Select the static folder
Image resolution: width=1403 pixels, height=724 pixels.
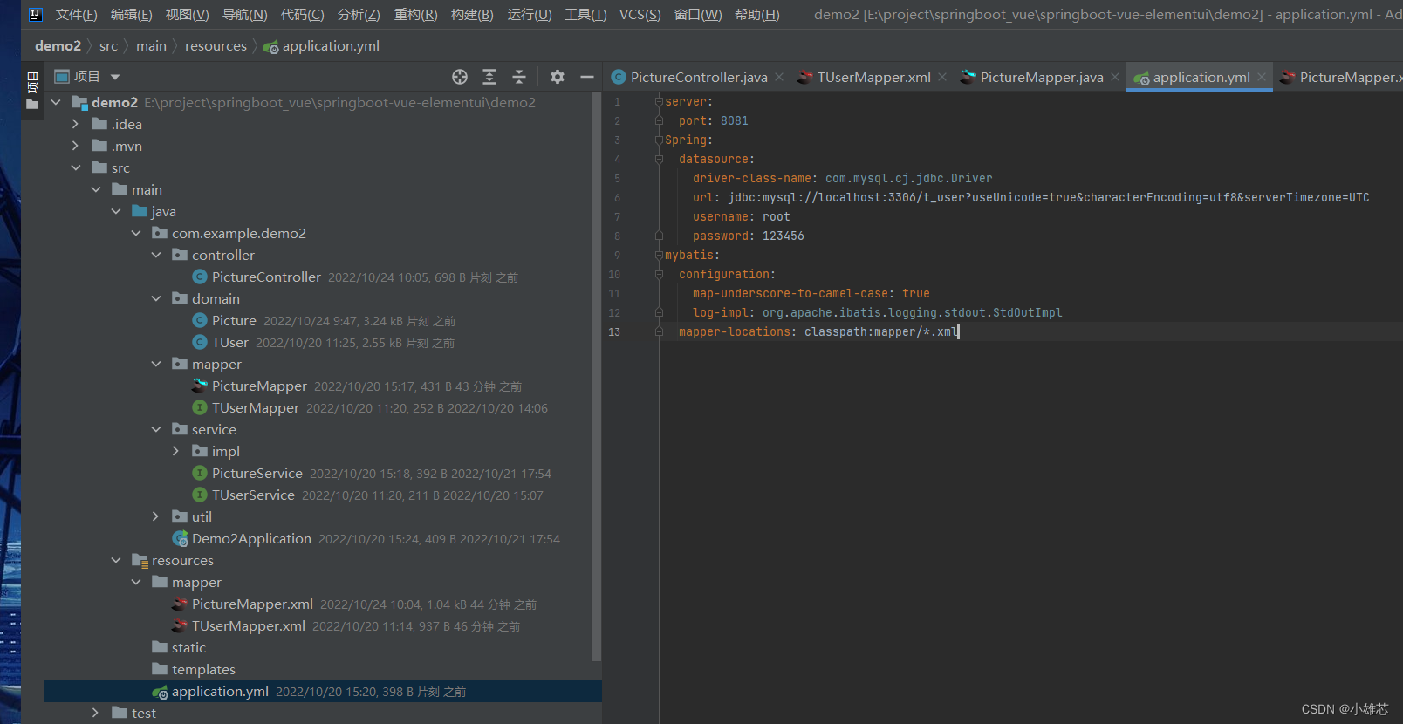click(x=188, y=647)
